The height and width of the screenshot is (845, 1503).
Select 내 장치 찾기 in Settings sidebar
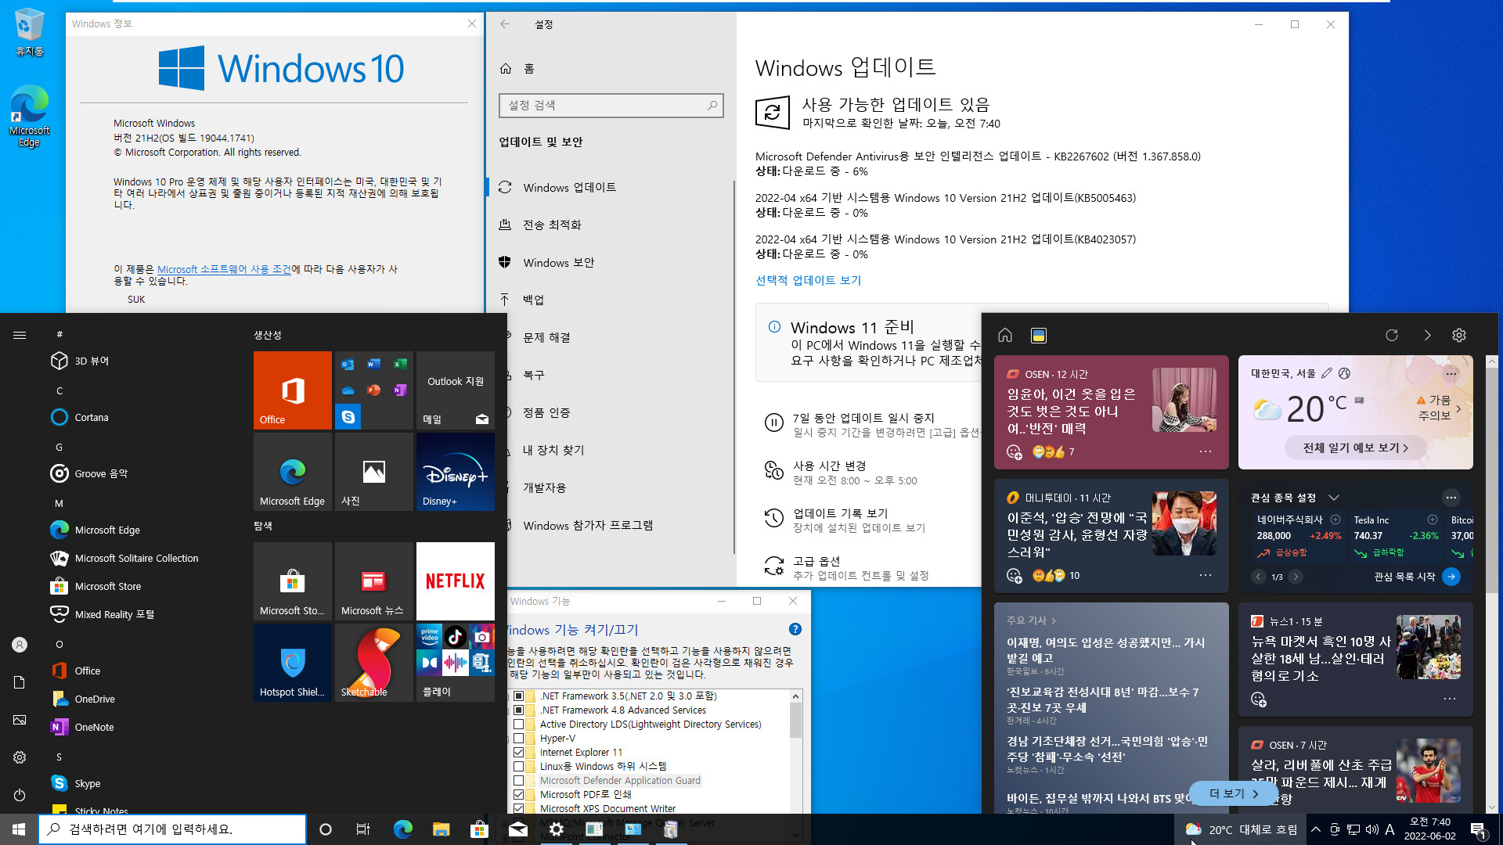(x=611, y=450)
